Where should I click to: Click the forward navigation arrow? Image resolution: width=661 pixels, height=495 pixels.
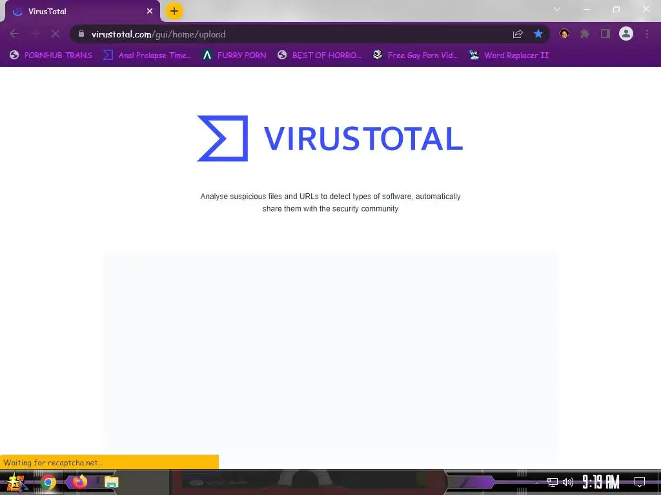pyautogui.click(x=35, y=34)
